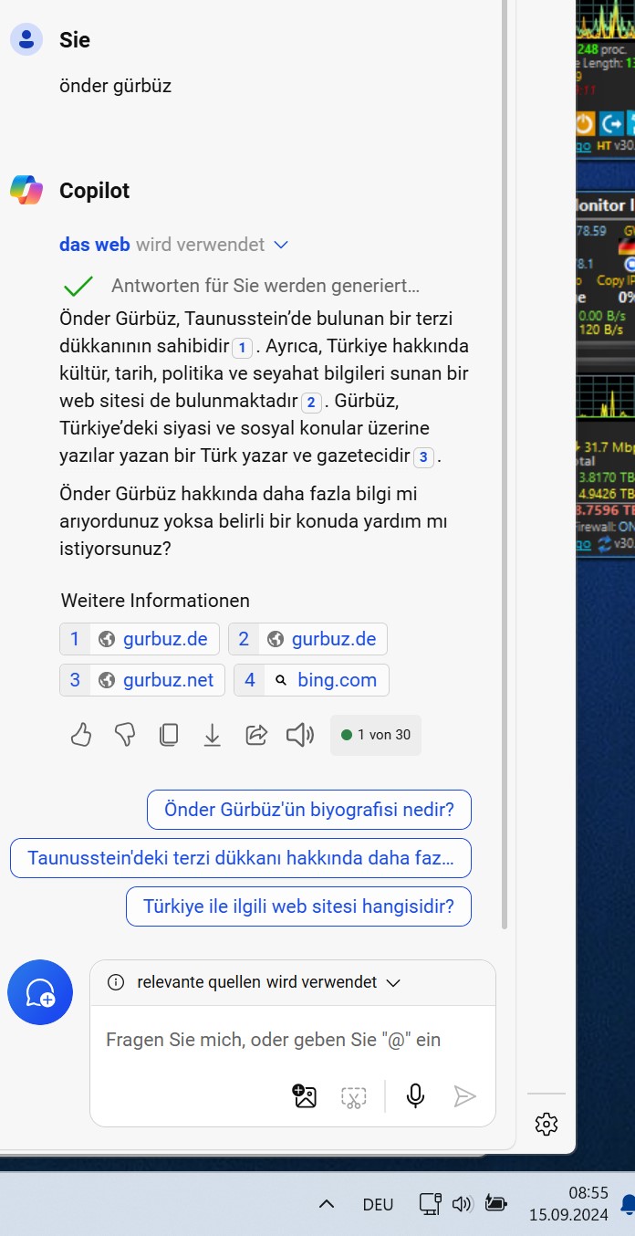
Task: Open network icon in system tray
Action: (x=430, y=1204)
